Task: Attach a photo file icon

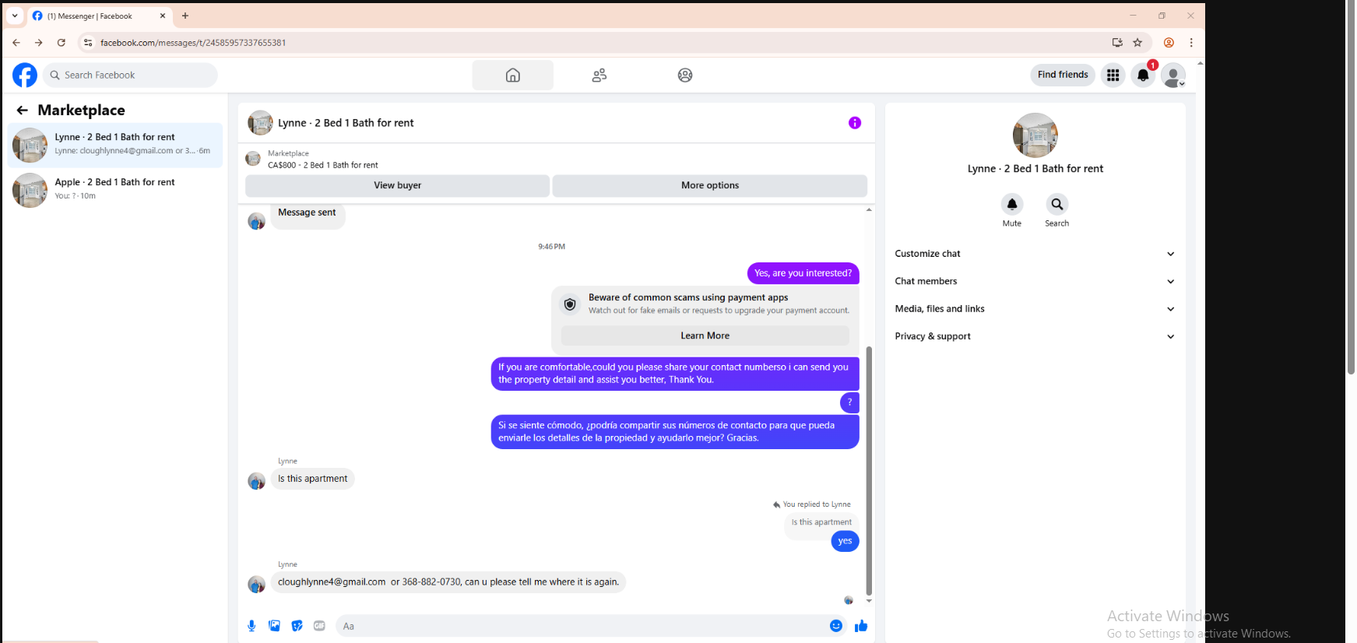Action: pos(274,626)
